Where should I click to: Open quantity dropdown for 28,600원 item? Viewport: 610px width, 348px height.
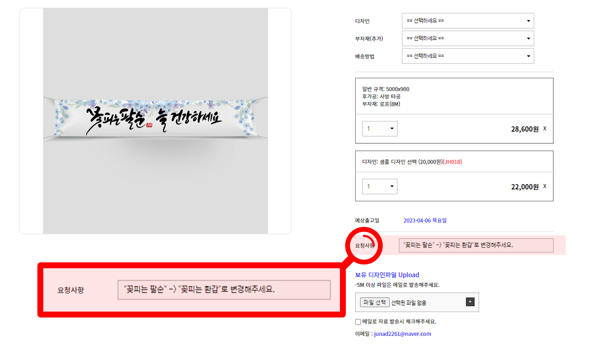pyautogui.click(x=380, y=129)
